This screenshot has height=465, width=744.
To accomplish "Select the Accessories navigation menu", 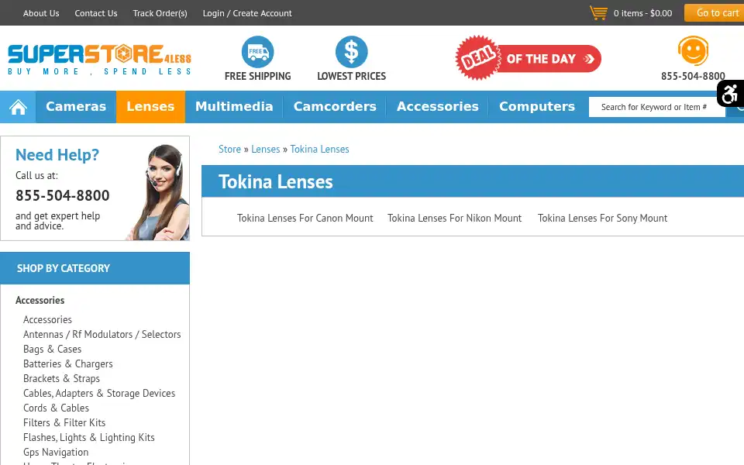I will (437, 107).
